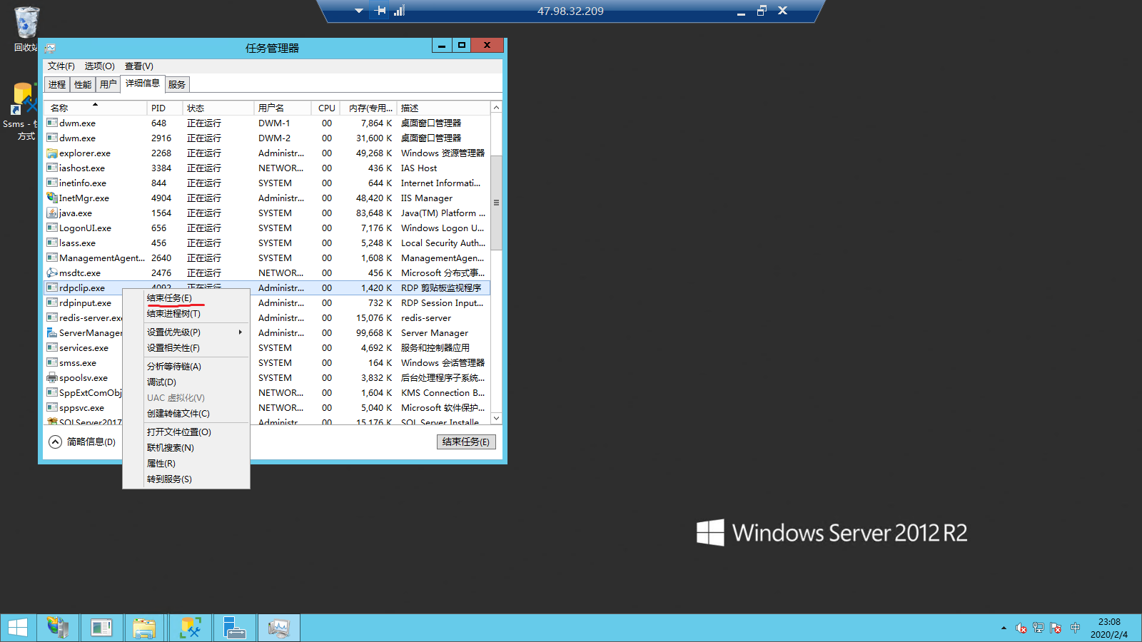Image resolution: width=1142 pixels, height=642 pixels.
Task: Choose 转到服务(S) in the context menu
Action: [186, 479]
